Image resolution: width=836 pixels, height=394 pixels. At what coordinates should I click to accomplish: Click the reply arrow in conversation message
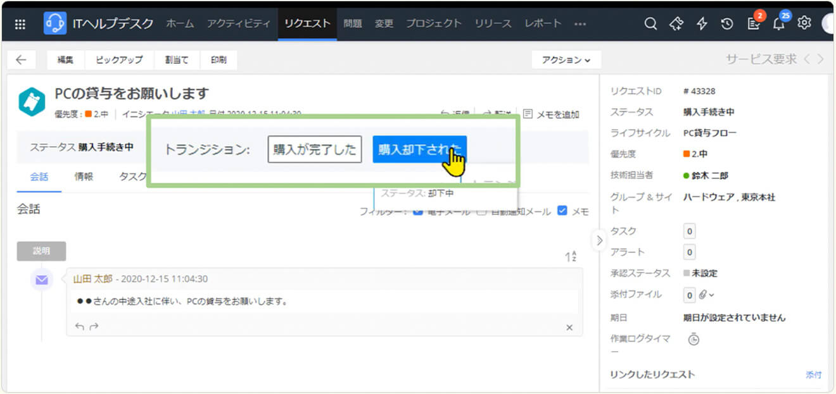point(79,327)
